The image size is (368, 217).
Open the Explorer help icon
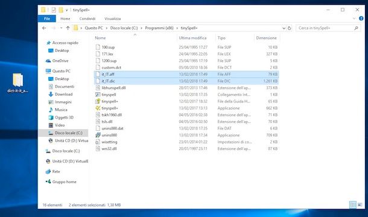point(361,19)
